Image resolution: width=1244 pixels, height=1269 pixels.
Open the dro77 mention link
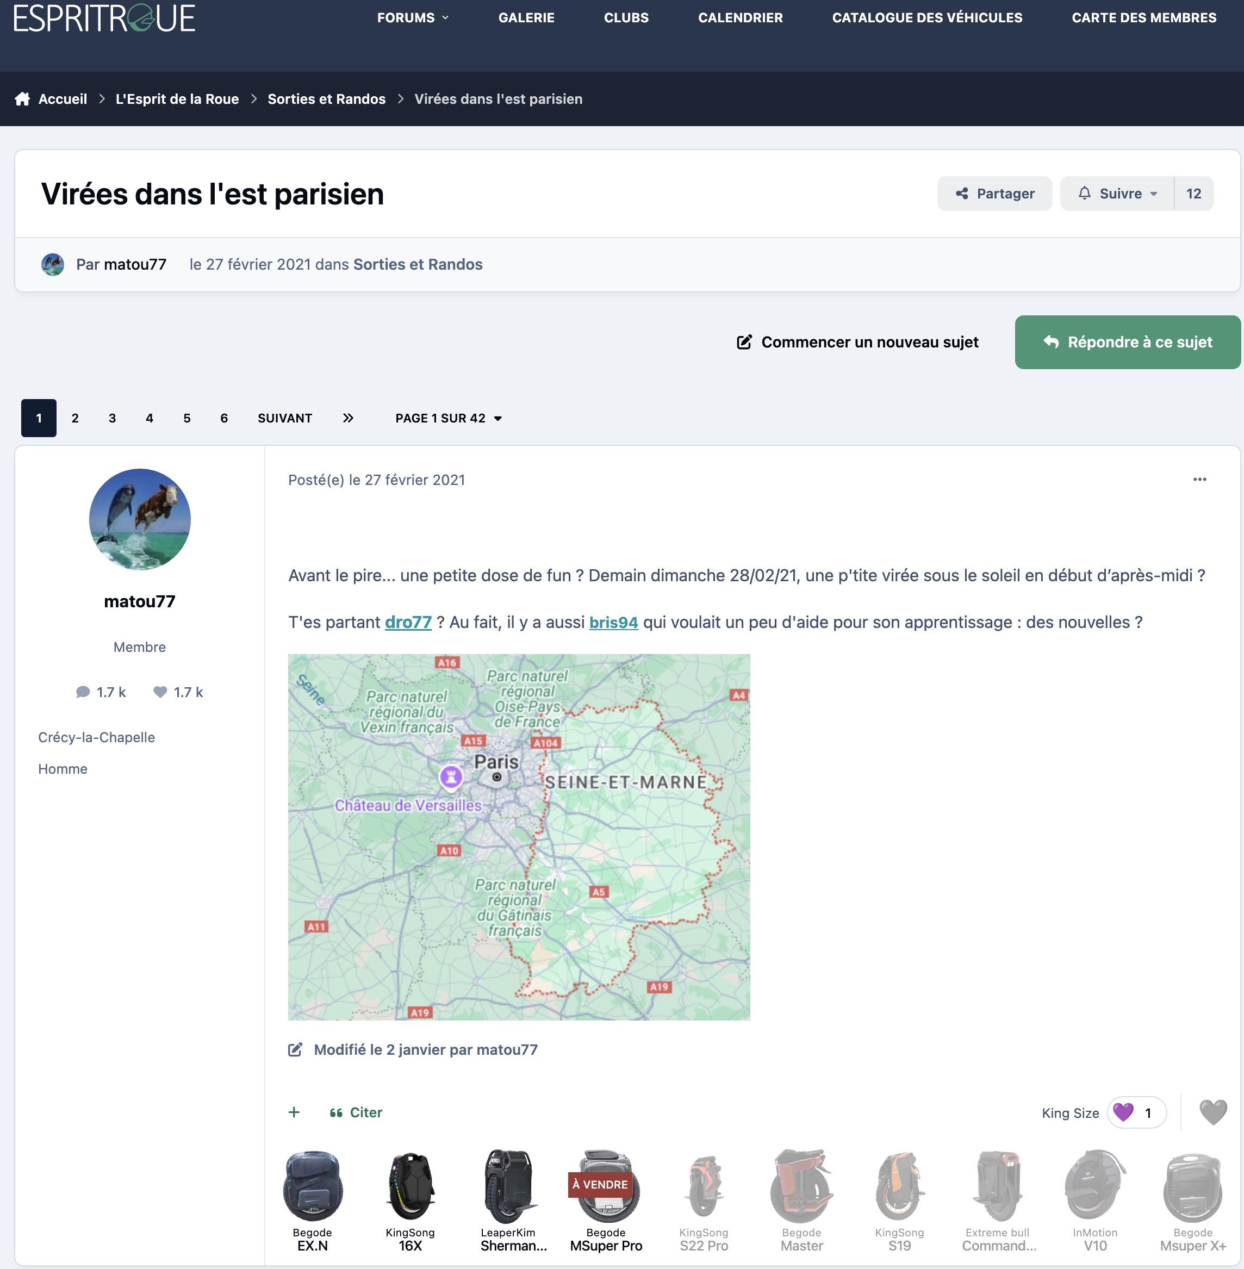(x=408, y=622)
